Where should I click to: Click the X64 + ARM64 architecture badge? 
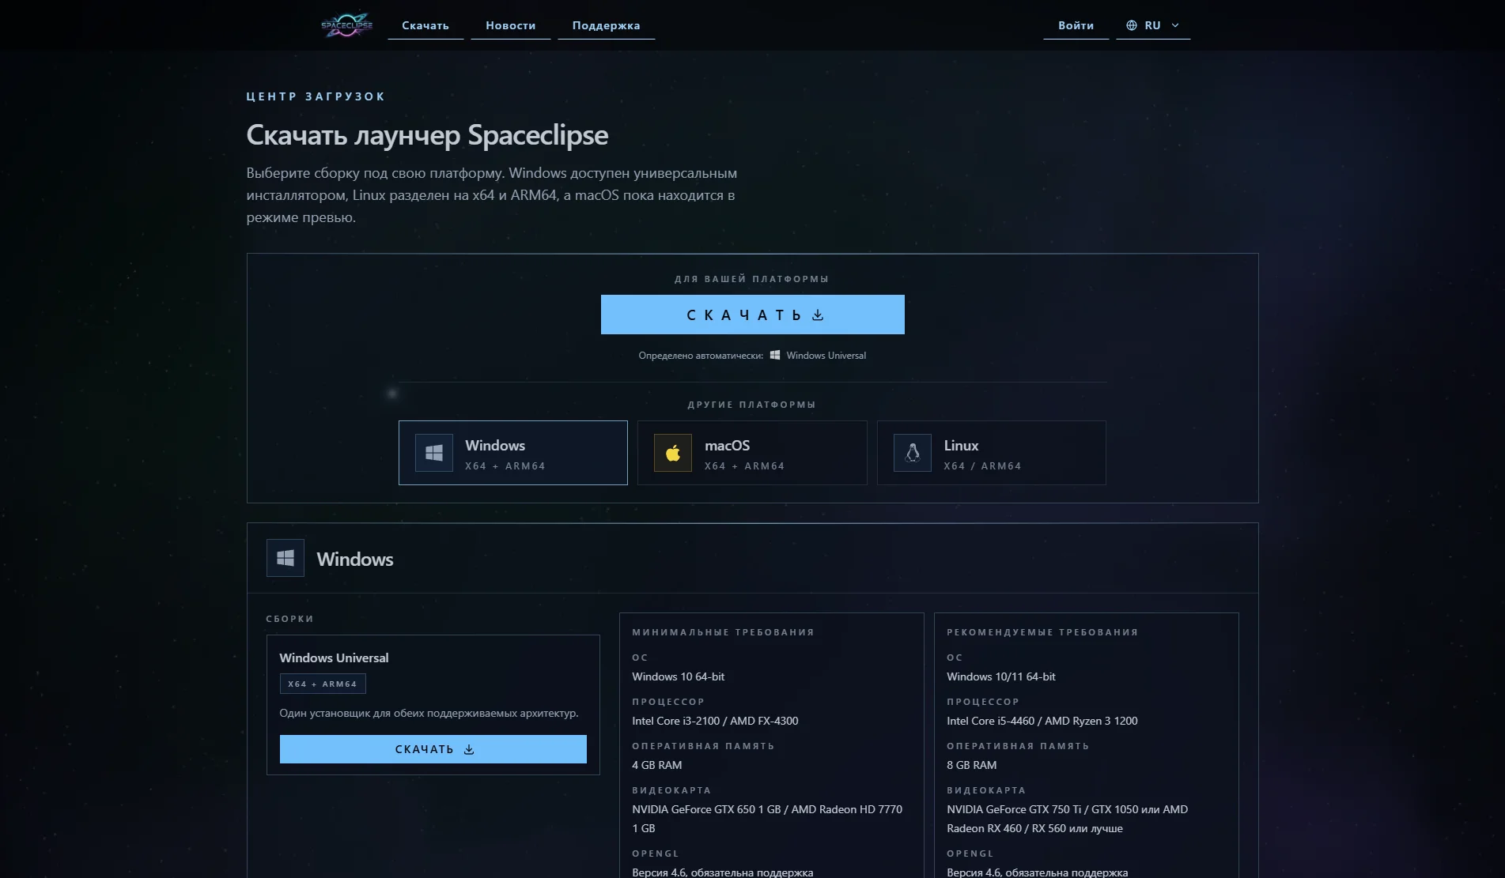[x=323, y=684]
